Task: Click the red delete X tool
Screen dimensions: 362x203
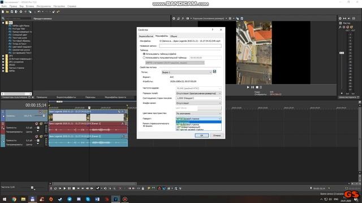Action: (x=120, y=188)
